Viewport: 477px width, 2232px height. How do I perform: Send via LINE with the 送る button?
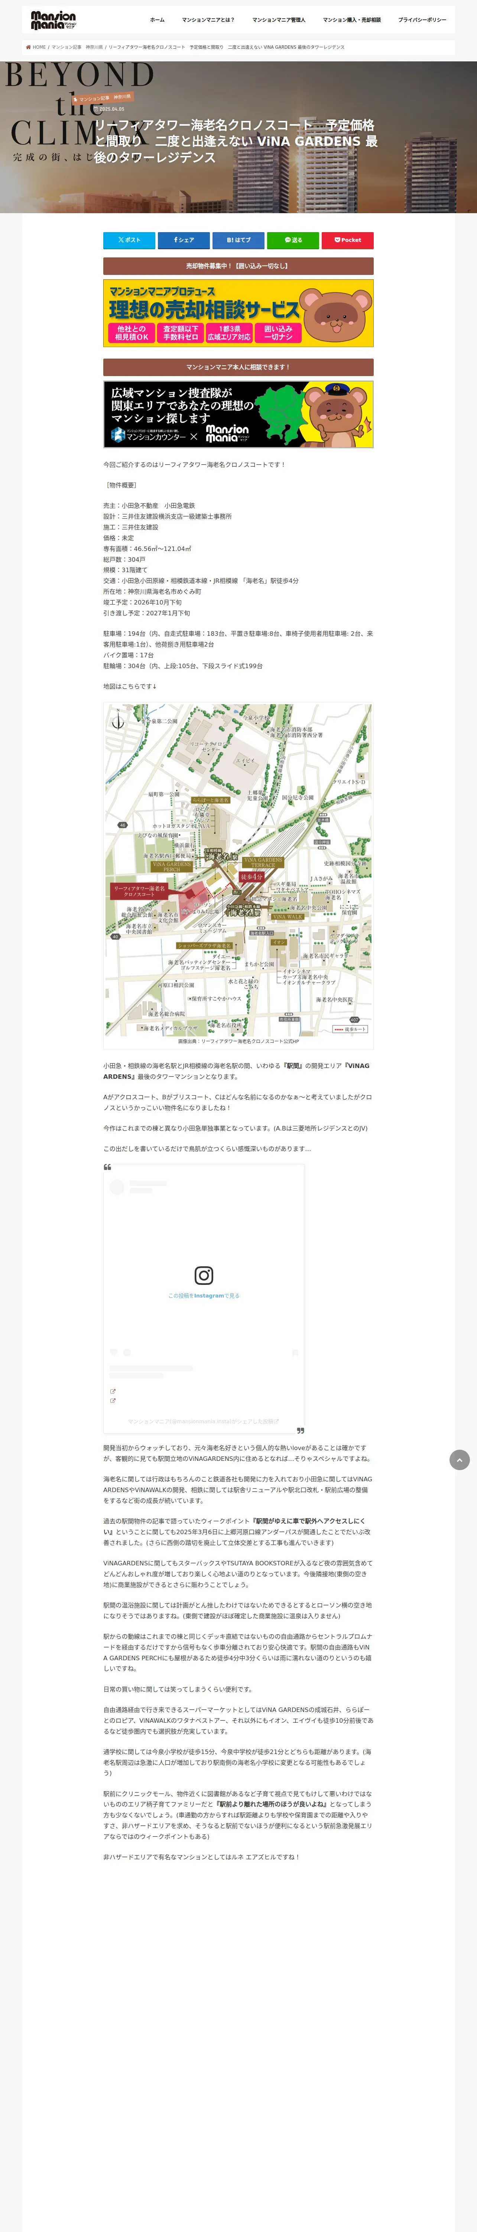point(293,240)
